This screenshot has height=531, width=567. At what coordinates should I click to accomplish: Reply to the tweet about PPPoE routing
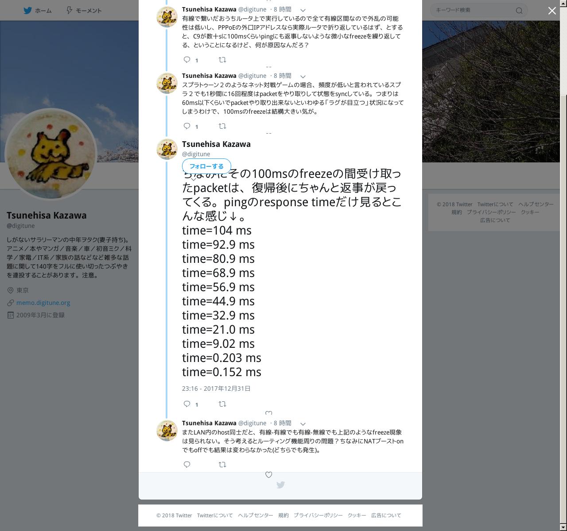[x=187, y=60]
